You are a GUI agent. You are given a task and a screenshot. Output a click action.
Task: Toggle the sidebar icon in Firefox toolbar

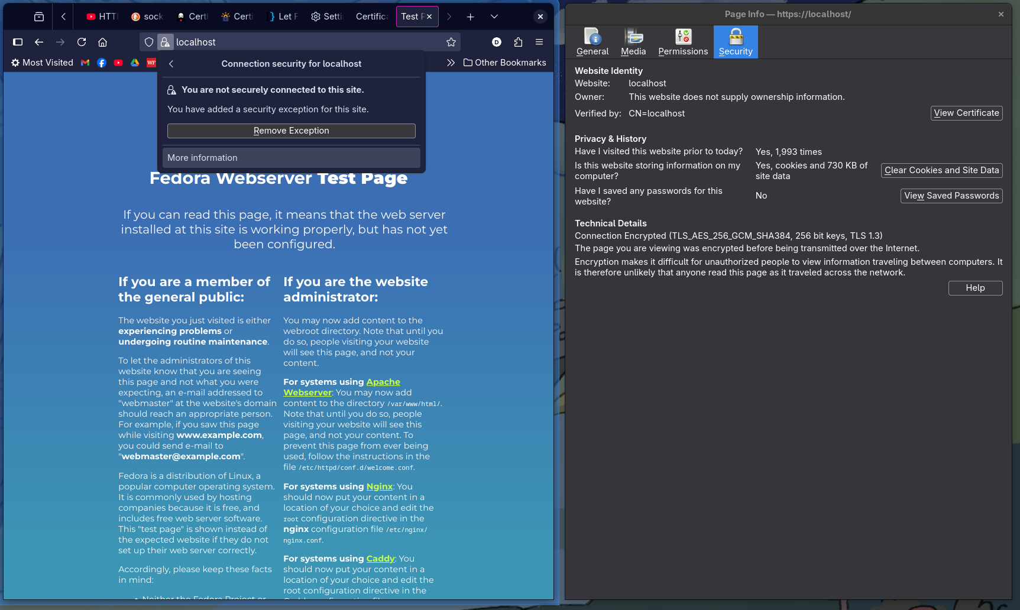18,42
